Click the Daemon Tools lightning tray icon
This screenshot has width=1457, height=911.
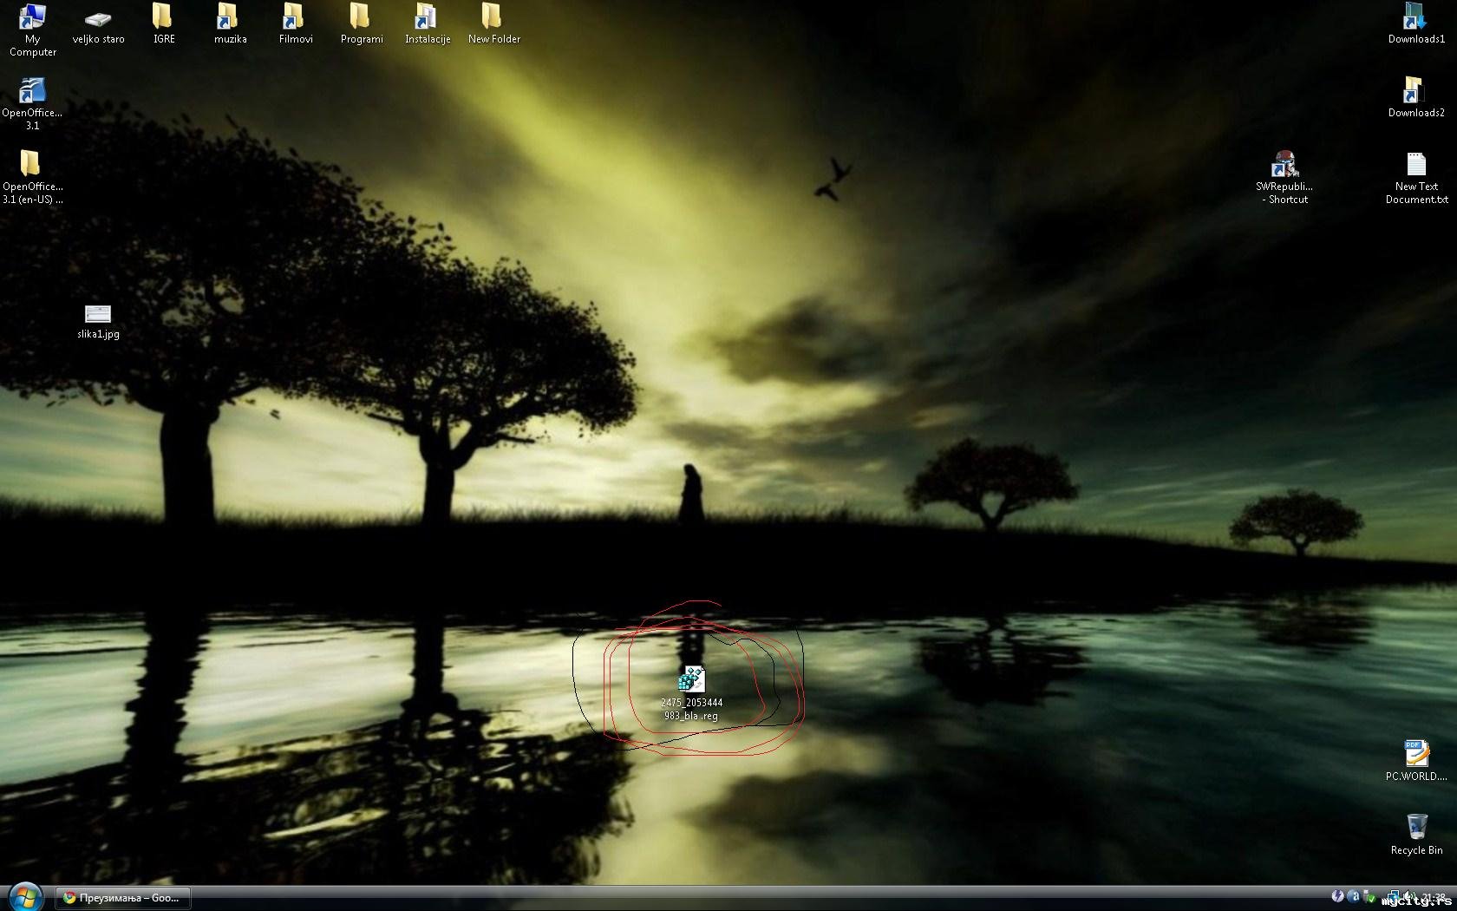click(1337, 896)
